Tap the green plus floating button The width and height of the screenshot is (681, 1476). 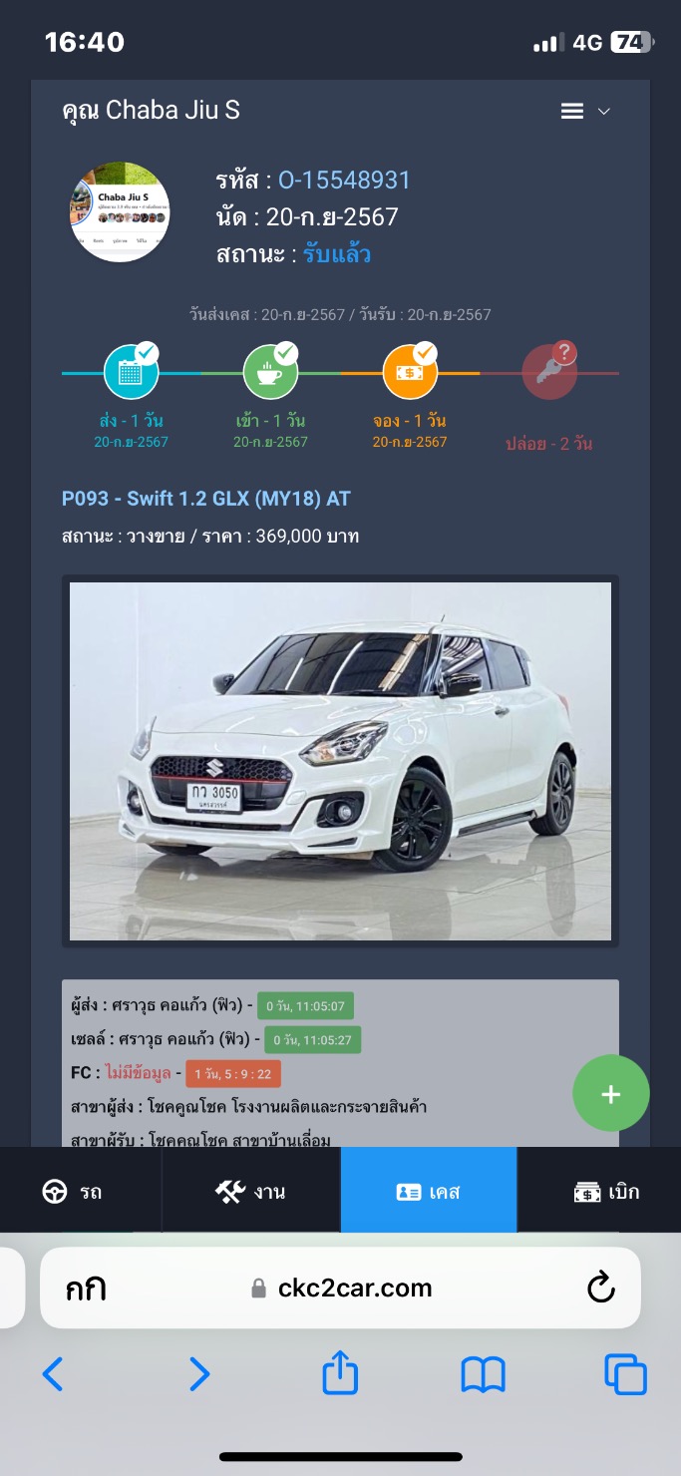[611, 1094]
